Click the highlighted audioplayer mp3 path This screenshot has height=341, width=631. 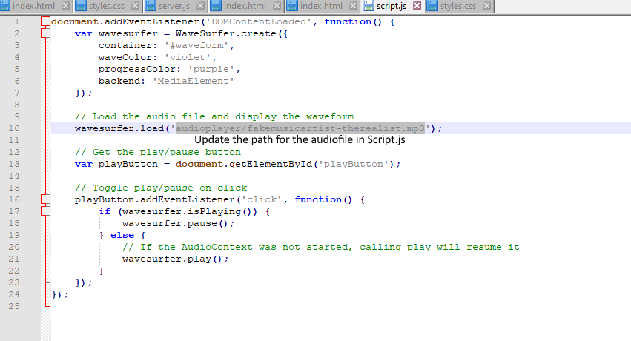click(x=300, y=128)
